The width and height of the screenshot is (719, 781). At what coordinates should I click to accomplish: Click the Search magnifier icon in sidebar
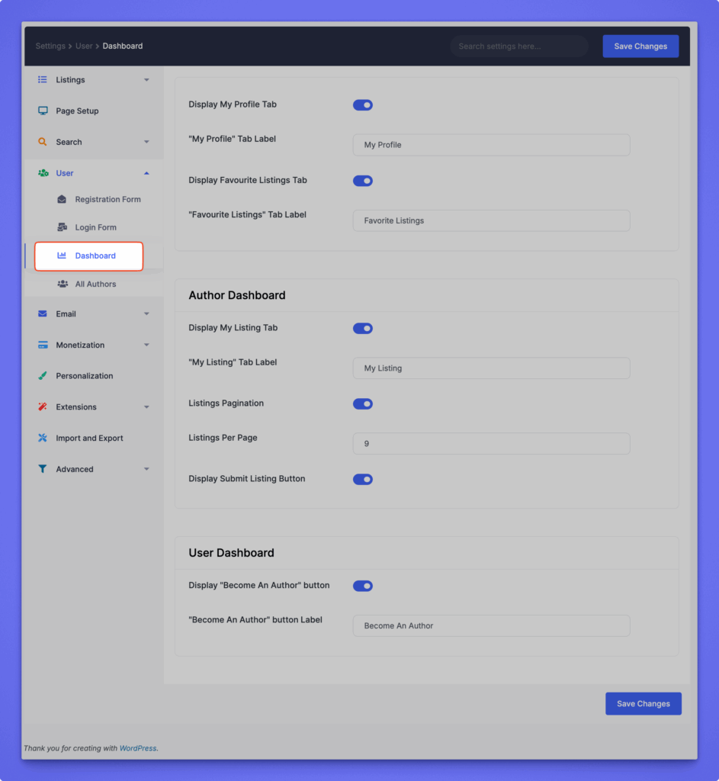(43, 142)
